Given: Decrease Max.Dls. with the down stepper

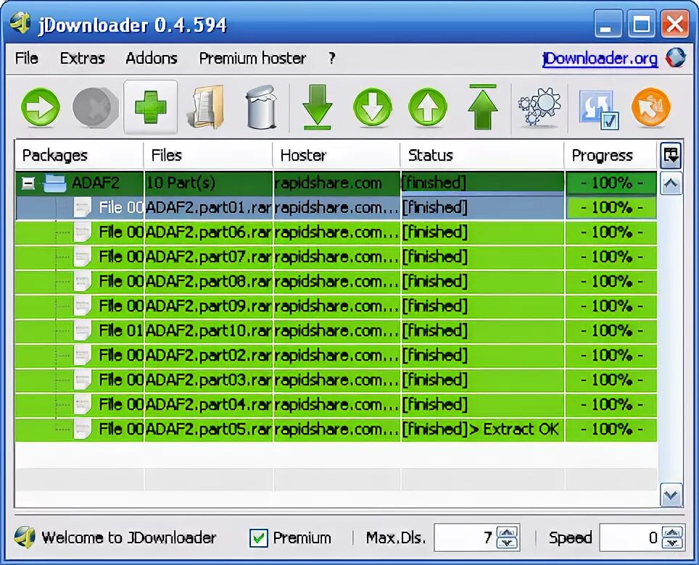Looking at the screenshot, I should pos(508,543).
